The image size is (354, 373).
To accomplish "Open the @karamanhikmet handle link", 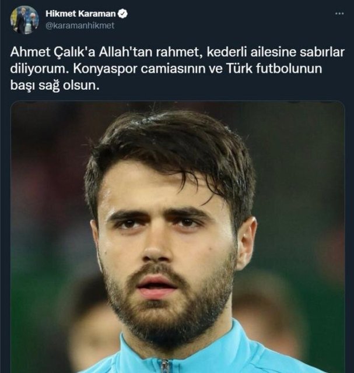I will pos(80,26).
